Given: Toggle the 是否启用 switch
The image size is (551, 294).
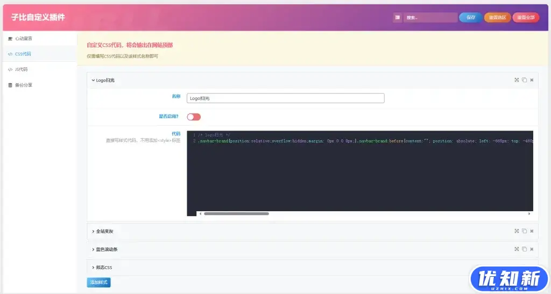Looking at the screenshot, I should pos(194,117).
